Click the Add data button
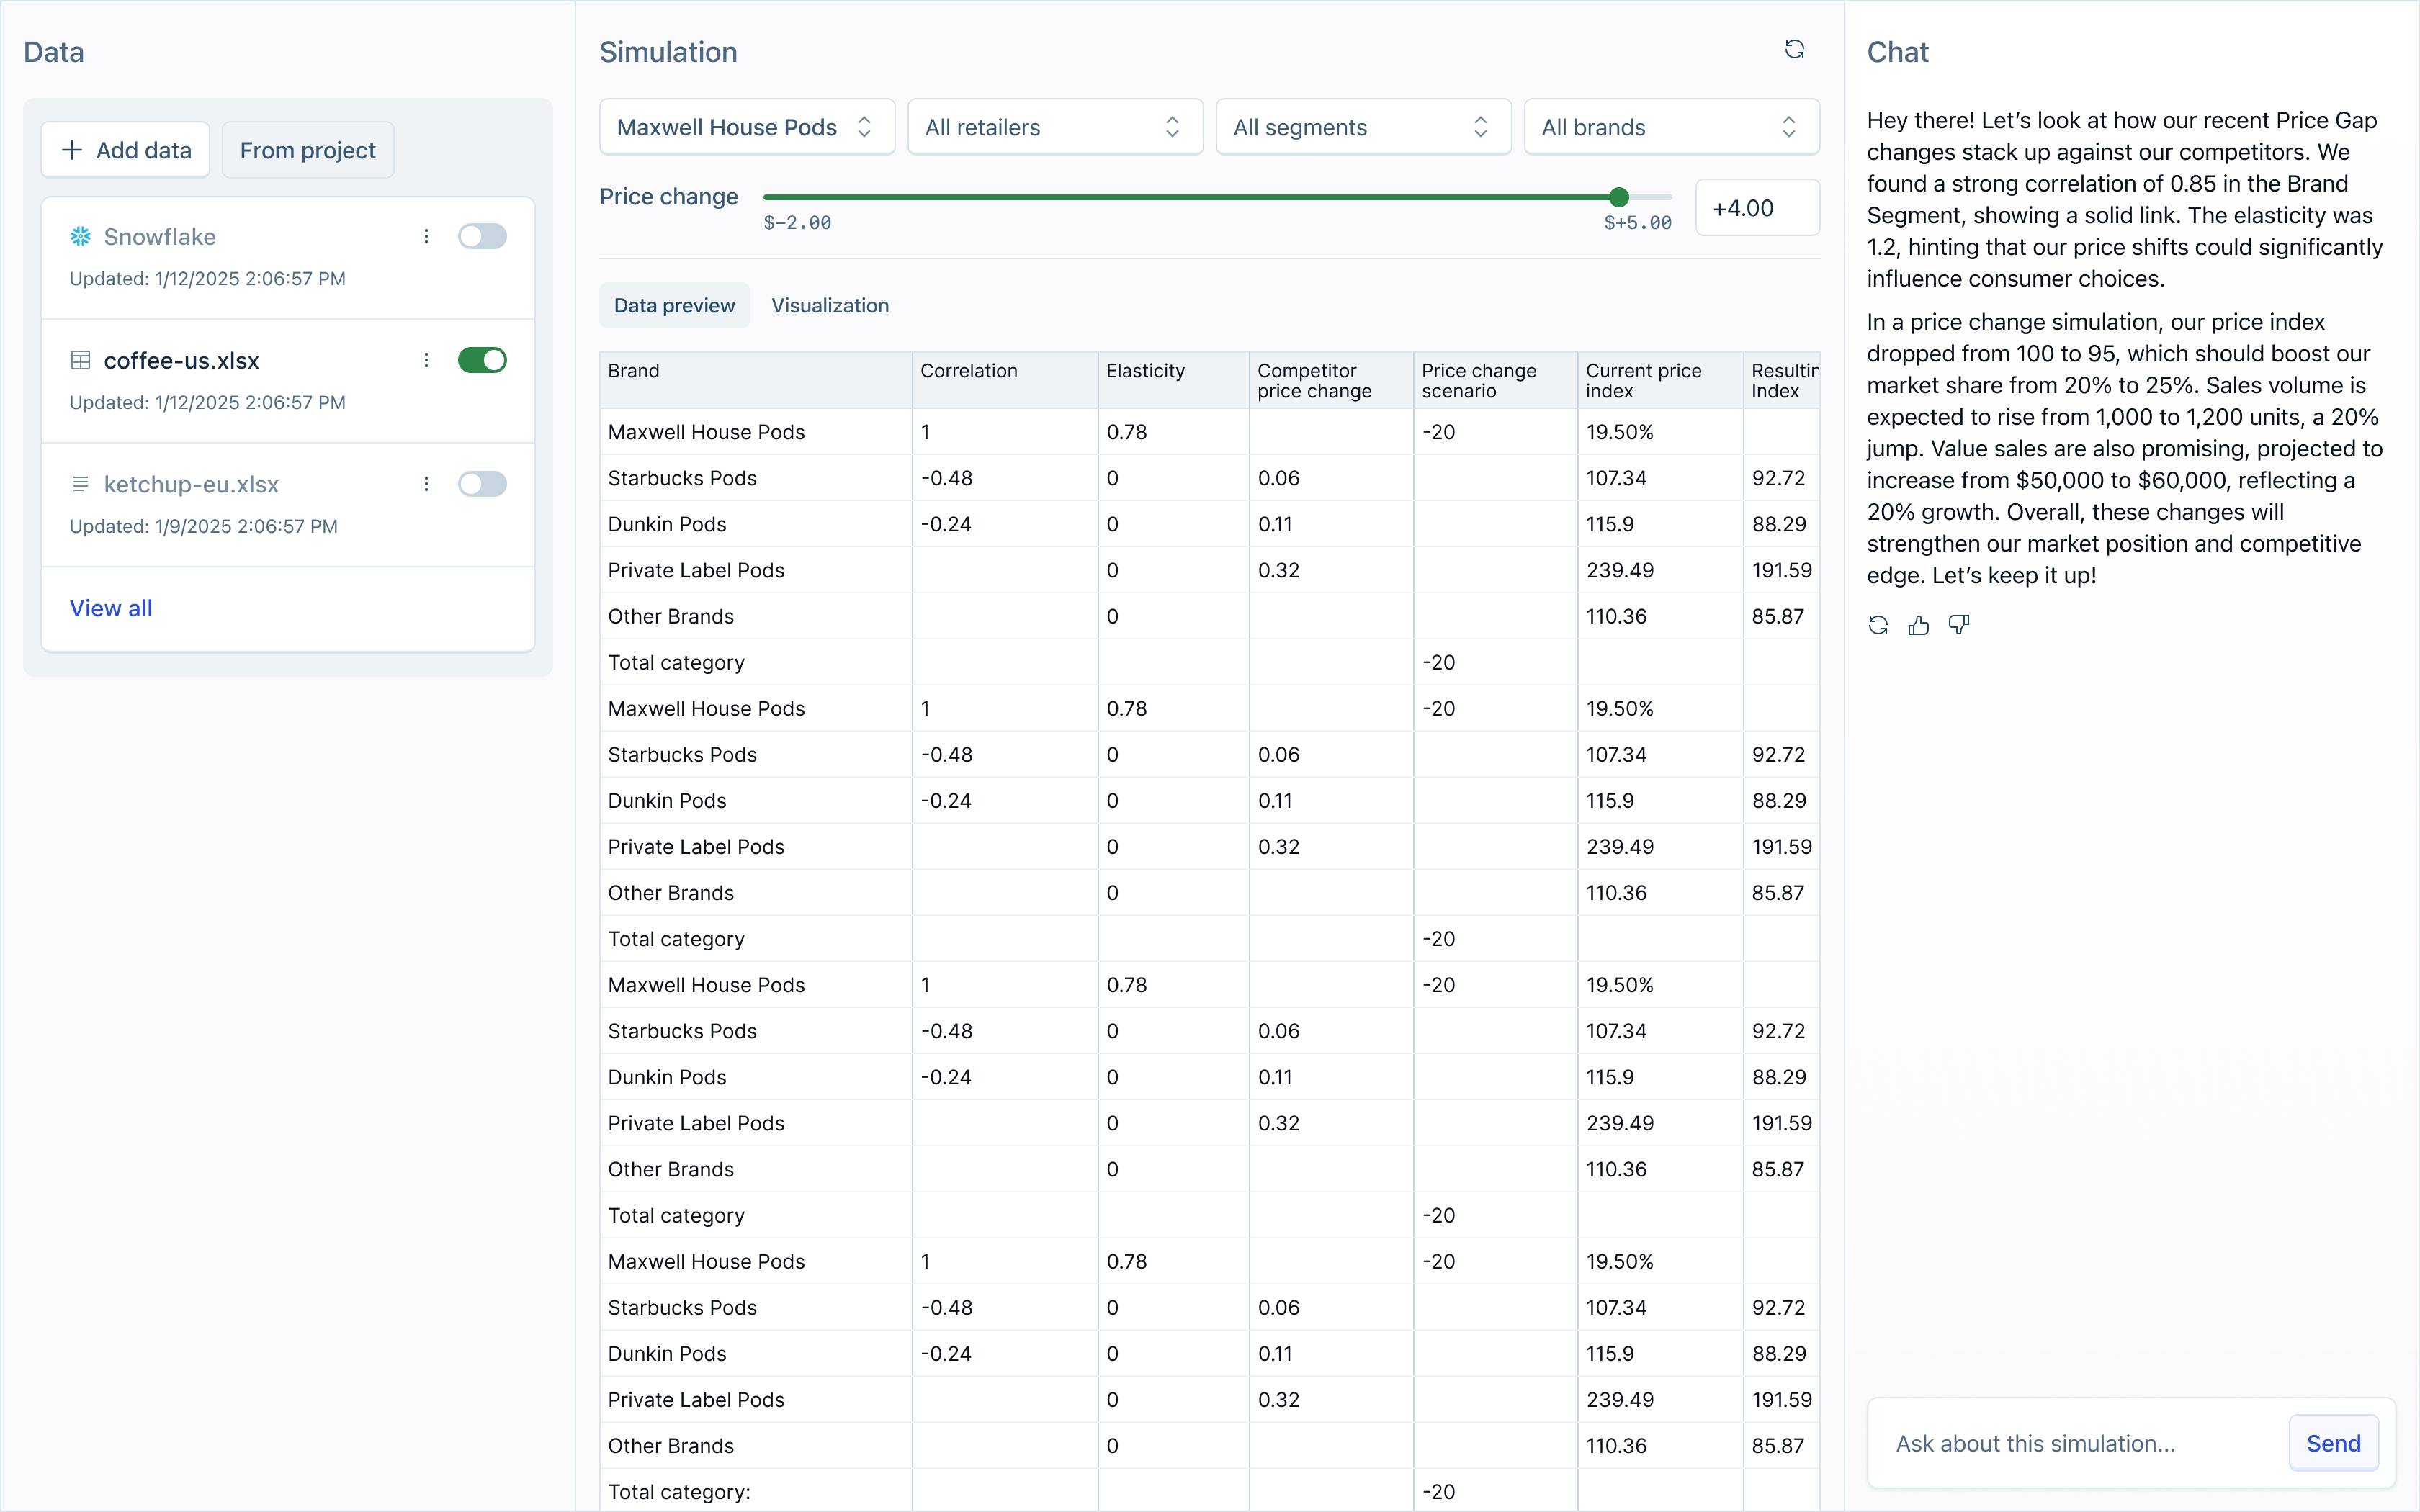2420x1512 pixels. [126, 151]
